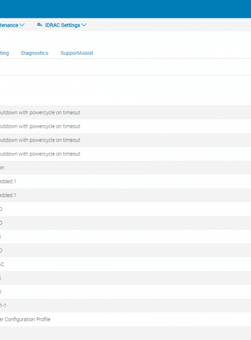Click the iDRAC Settings gear icon
This screenshot has height=340, width=251.
(x=39, y=25)
